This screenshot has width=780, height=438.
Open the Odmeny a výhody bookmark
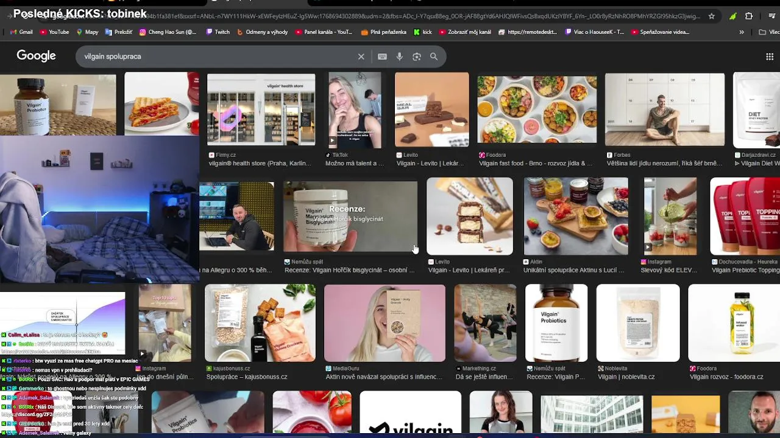pos(262,32)
